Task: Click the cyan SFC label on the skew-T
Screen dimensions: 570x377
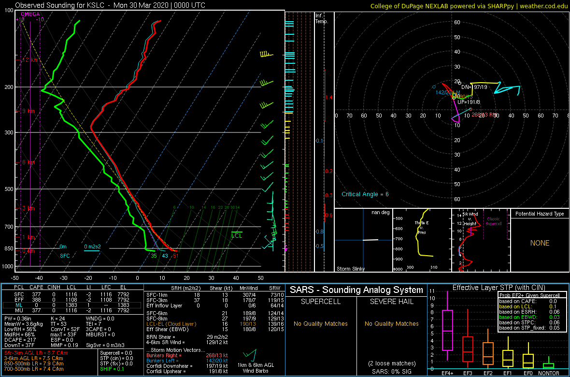Action: click(64, 256)
